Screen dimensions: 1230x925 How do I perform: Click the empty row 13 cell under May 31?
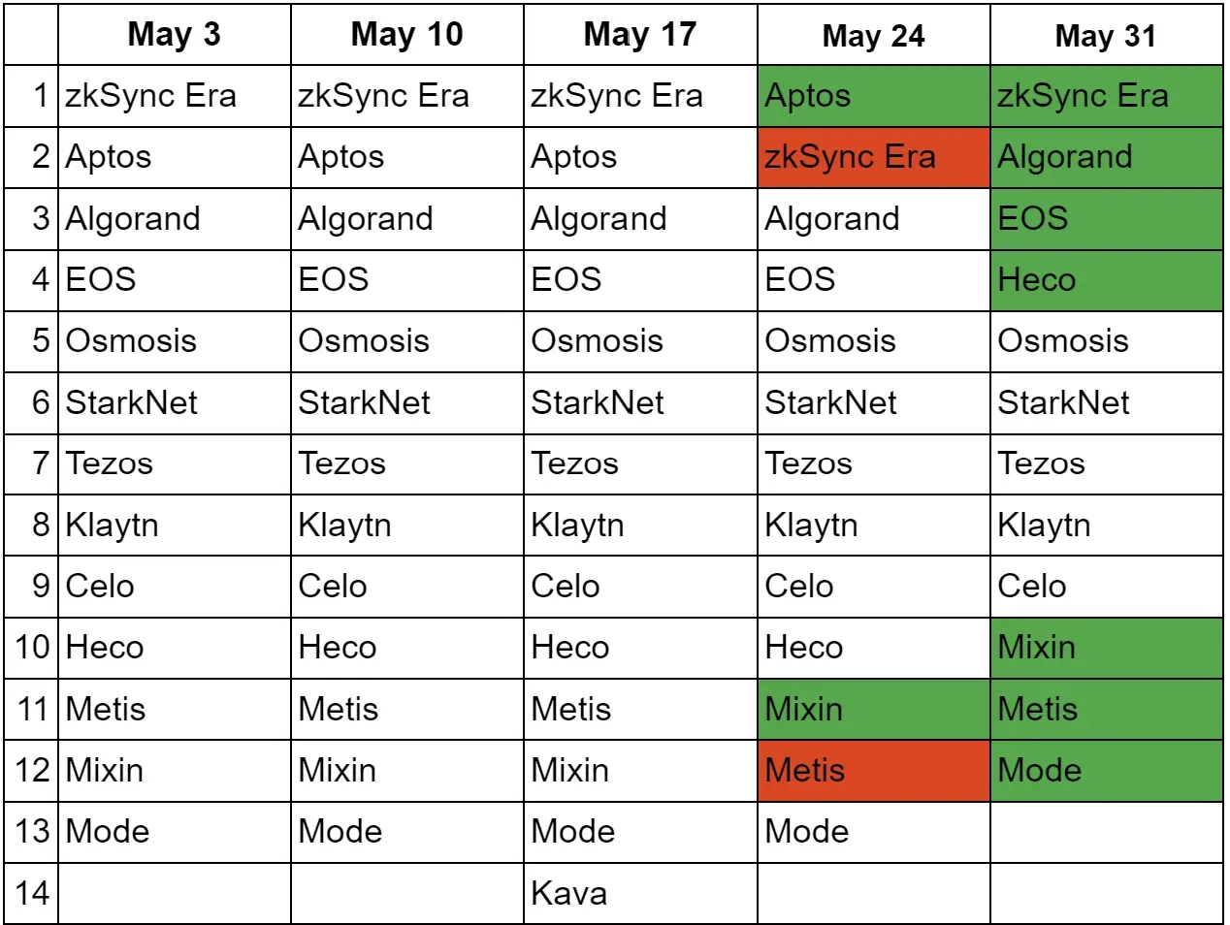click(x=1106, y=832)
